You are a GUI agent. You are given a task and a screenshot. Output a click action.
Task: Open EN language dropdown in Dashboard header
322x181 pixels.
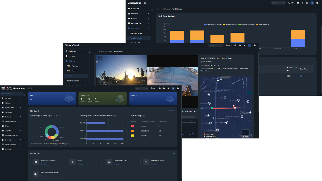coord(153,88)
